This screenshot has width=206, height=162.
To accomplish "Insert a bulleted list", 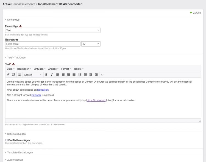I will pos(80,75).
